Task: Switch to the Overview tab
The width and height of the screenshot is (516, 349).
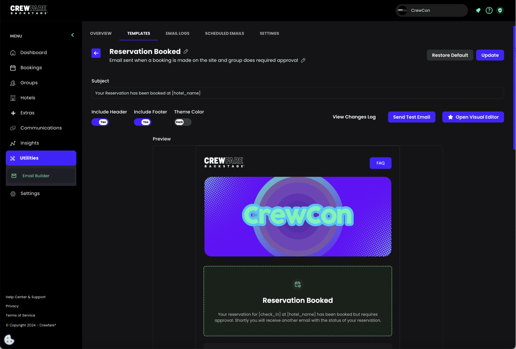Action: 101,33
